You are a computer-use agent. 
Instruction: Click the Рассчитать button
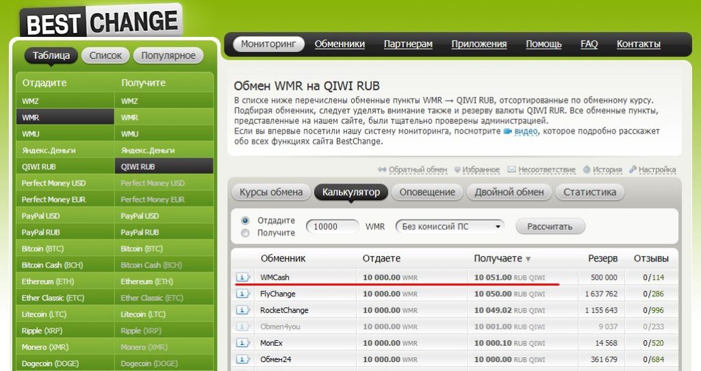click(x=550, y=227)
